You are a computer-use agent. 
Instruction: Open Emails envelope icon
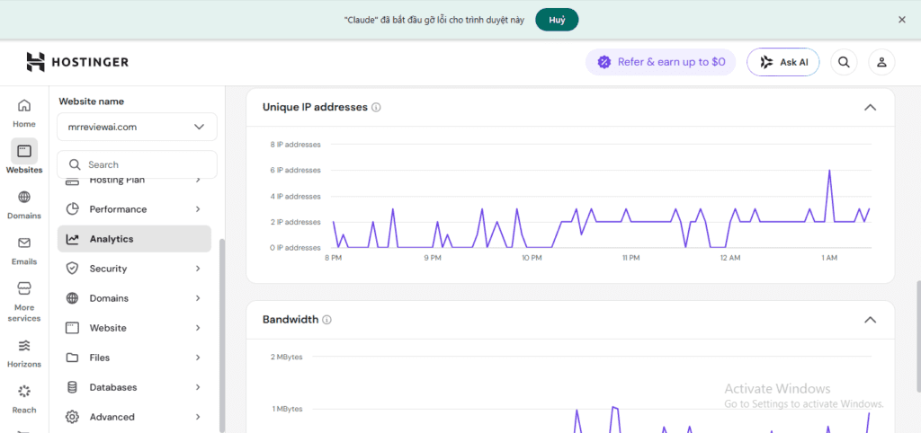pos(24,243)
